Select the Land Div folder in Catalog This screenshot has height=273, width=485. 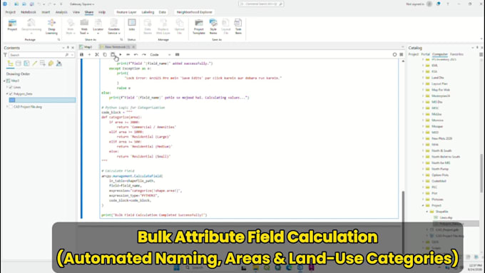click(x=437, y=78)
